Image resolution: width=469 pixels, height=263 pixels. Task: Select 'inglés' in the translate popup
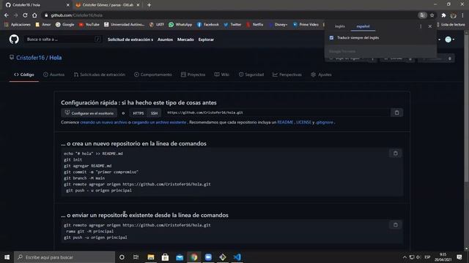coord(340,26)
